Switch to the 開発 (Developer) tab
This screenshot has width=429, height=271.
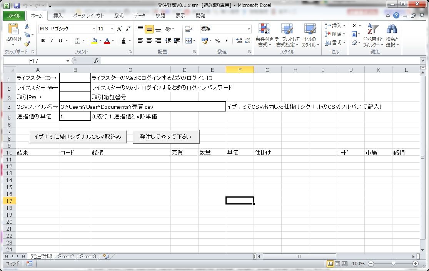(200, 16)
